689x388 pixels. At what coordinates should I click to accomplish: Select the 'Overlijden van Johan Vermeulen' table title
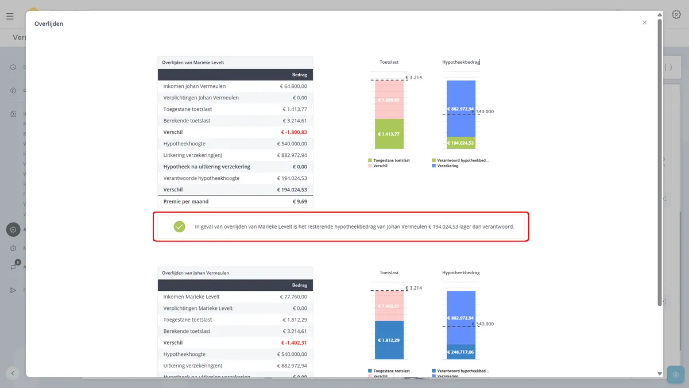[x=195, y=273]
